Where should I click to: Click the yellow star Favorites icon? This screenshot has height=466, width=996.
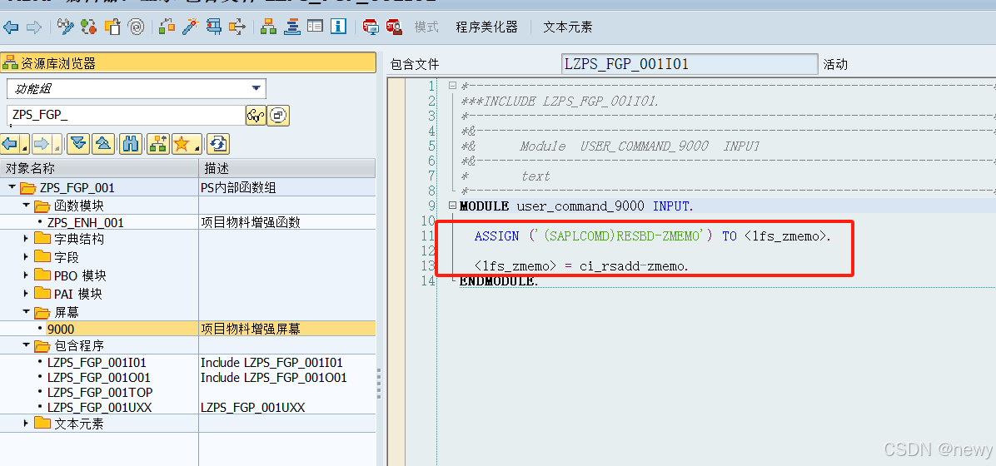182,144
